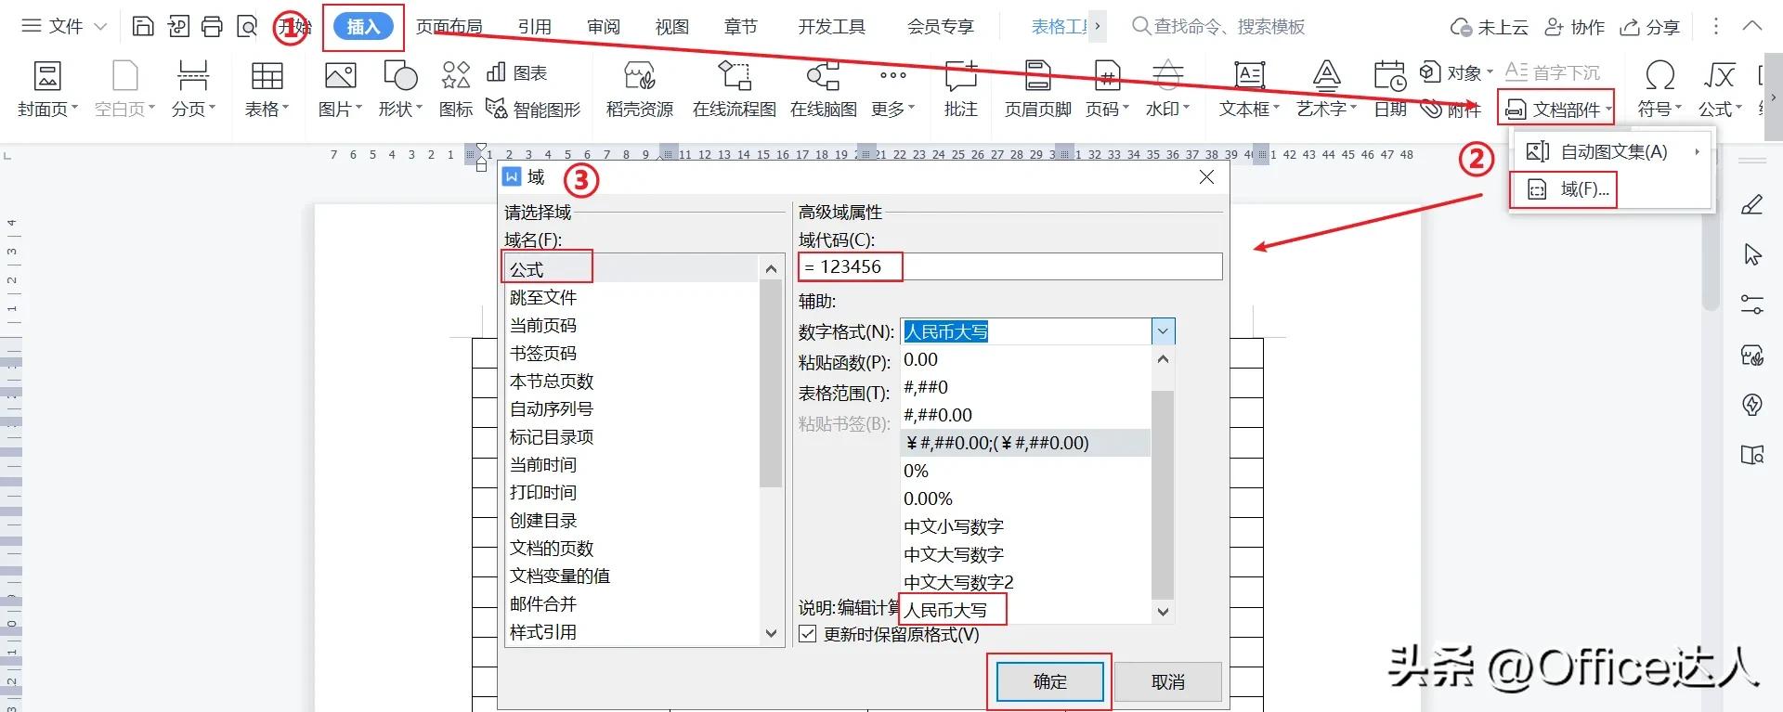
Task: Open the Formula (公式) tool
Action: click(1720, 89)
